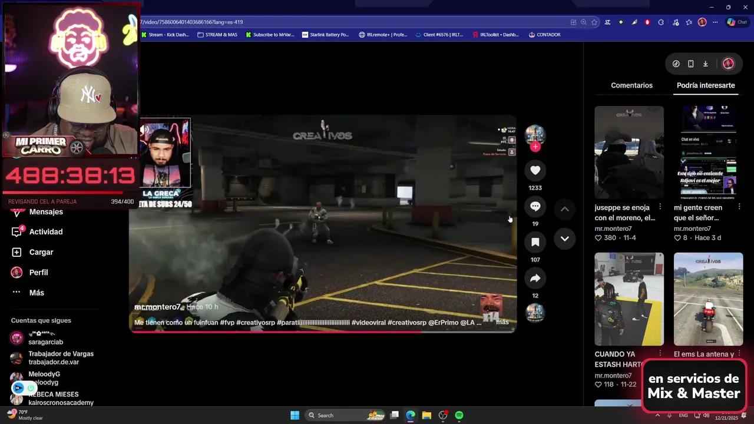
Task: Open IRLremote+ bookmark
Action: [383, 35]
